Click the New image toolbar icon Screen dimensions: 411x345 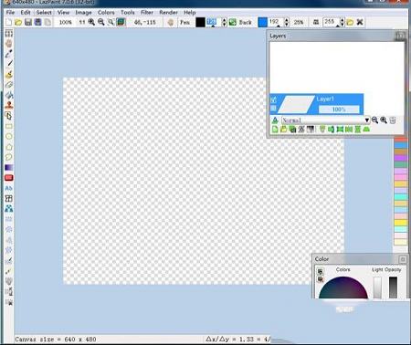point(9,22)
